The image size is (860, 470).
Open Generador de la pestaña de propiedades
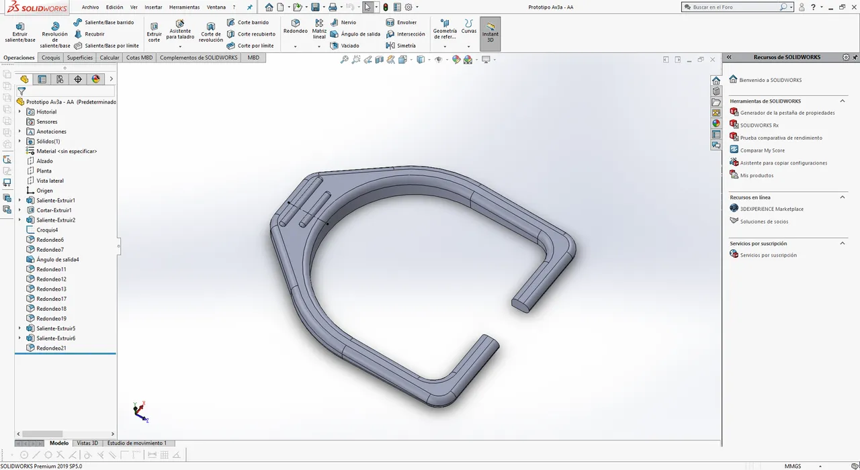pyautogui.click(x=787, y=113)
